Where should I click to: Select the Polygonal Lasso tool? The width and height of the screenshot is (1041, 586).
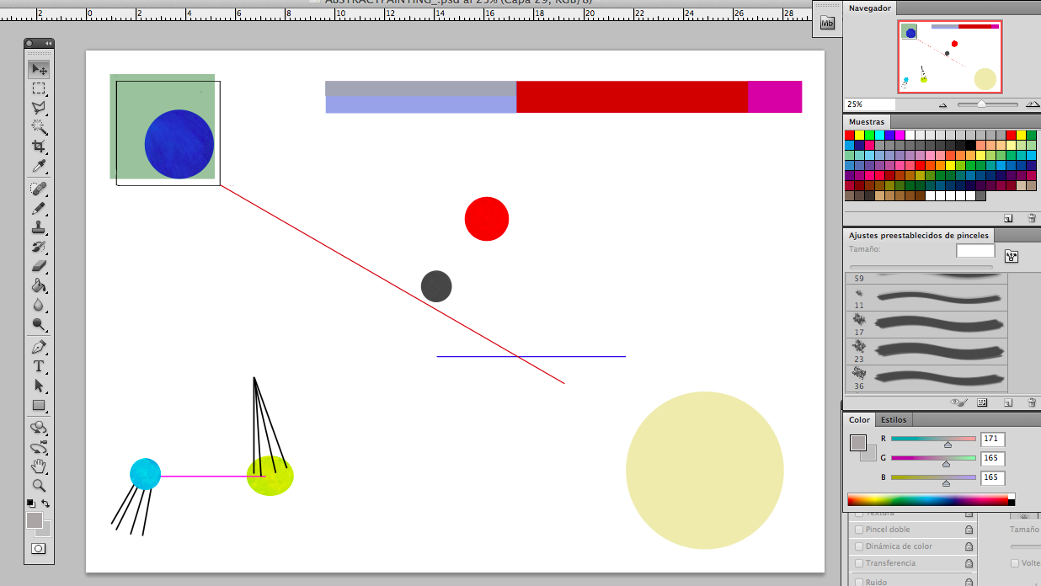(x=39, y=108)
